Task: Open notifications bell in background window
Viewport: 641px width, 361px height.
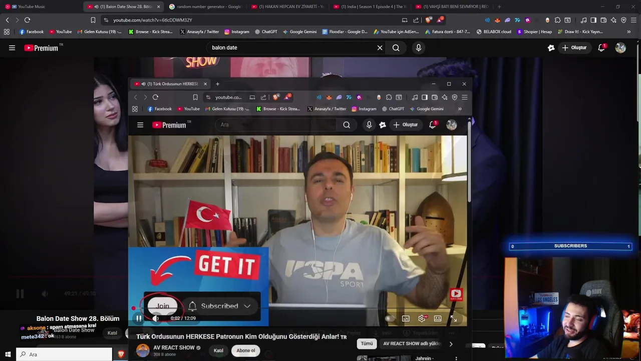Action: [601, 48]
